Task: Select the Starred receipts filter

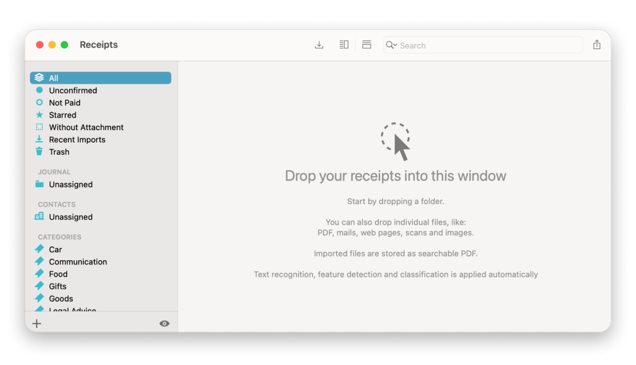Action: pos(62,115)
